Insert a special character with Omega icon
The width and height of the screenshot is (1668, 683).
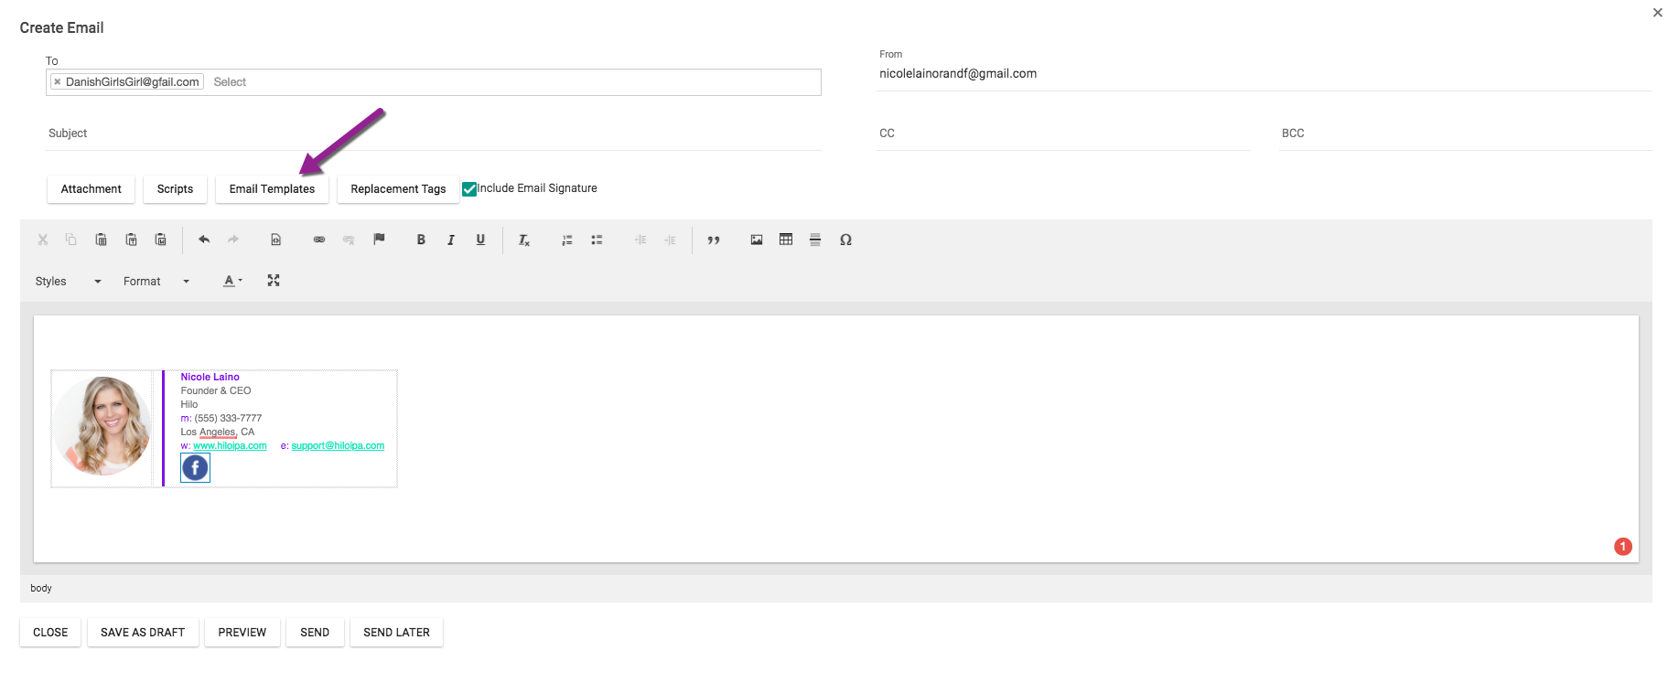pyautogui.click(x=845, y=240)
